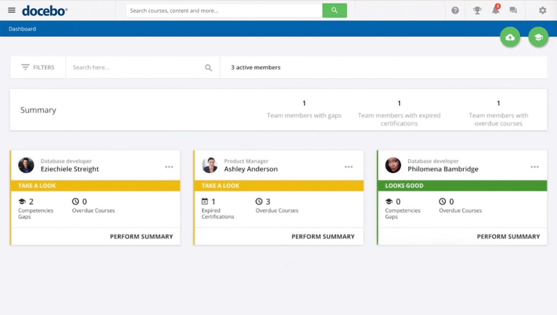Open the notifications bell with 8 alerts
557x315 pixels.
pos(495,10)
